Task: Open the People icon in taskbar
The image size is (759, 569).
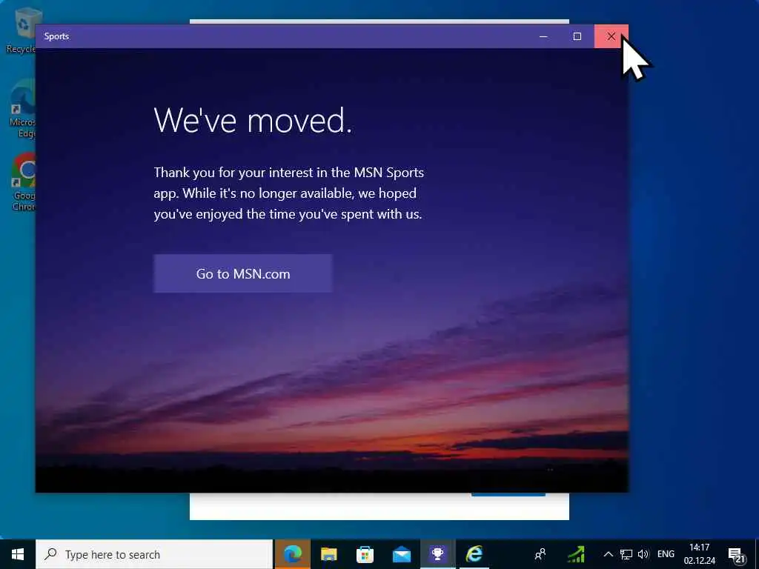Action: pyautogui.click(x=540, y=554)
